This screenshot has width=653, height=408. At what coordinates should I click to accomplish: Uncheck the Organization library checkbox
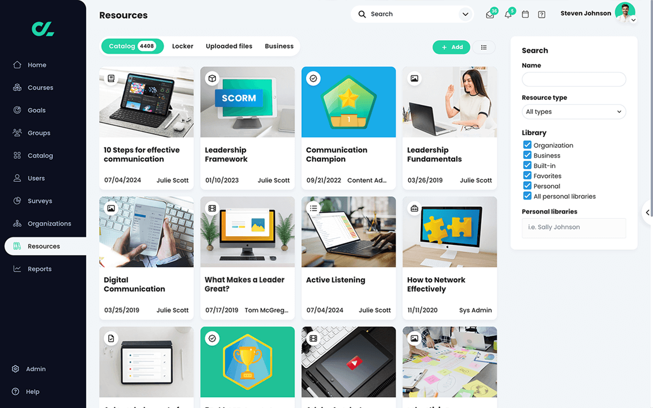tap(527, 145)
